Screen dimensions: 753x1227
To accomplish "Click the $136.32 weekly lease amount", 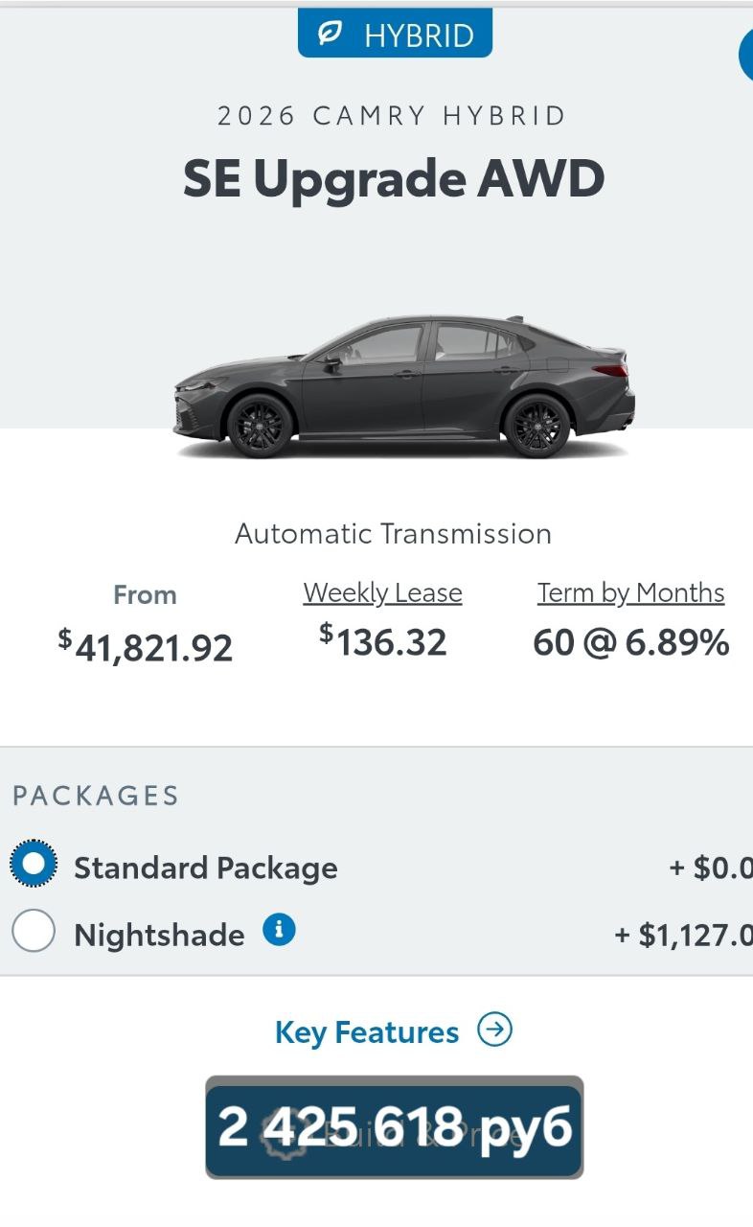I will pyautogui.click(x=382, y=641).
